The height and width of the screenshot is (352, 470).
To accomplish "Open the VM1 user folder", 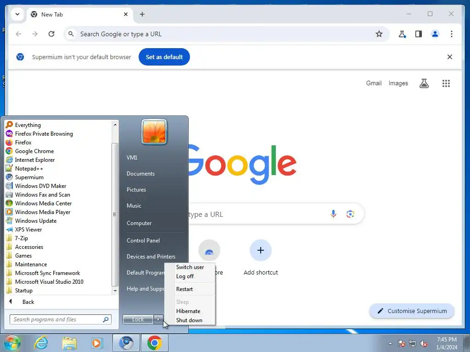I will tap(132, 158).
